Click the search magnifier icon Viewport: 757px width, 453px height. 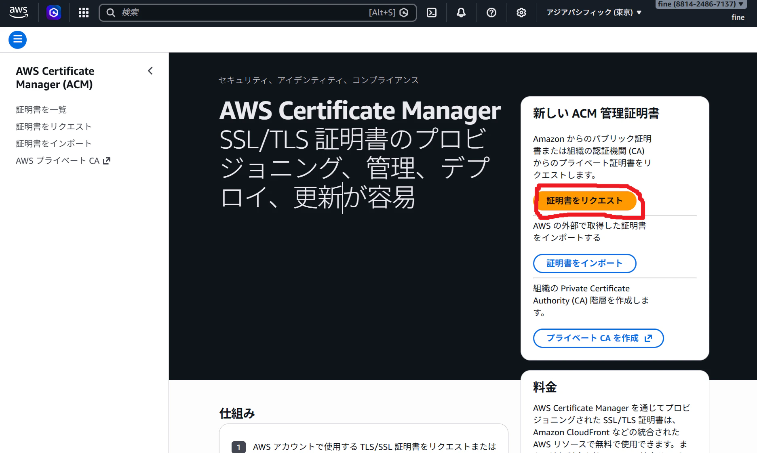click(x=111, y=13)
